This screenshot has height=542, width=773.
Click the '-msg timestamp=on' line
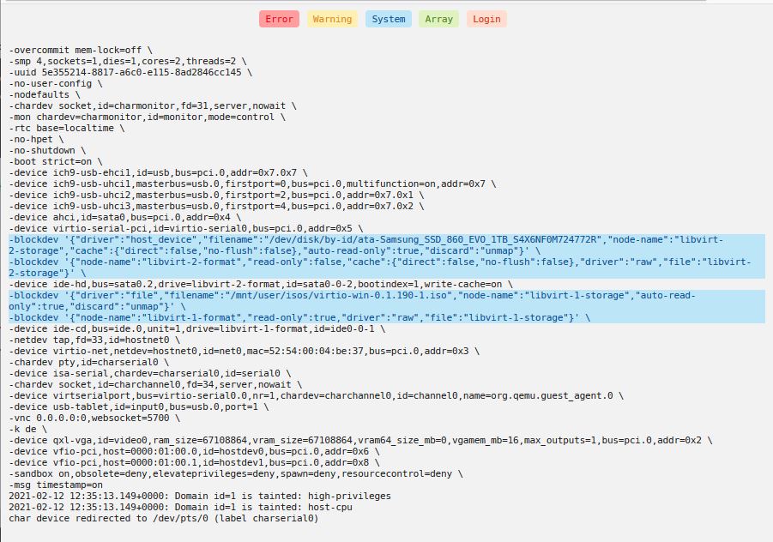pyautogui.click(x=56, y=485)
